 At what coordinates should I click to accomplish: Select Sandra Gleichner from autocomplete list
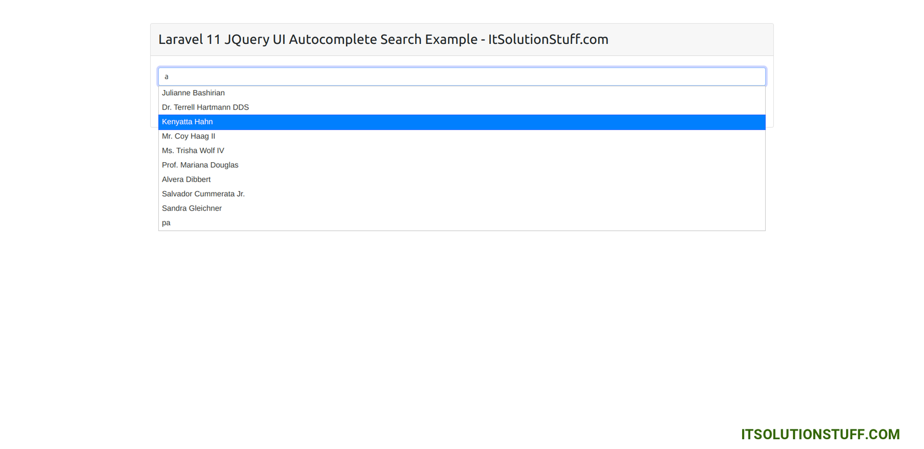192,208
